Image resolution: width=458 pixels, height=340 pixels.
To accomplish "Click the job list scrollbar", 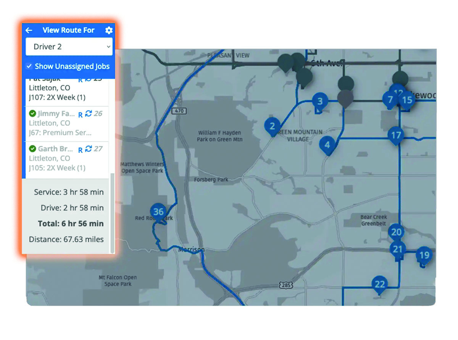I will [x=112, y=210].
